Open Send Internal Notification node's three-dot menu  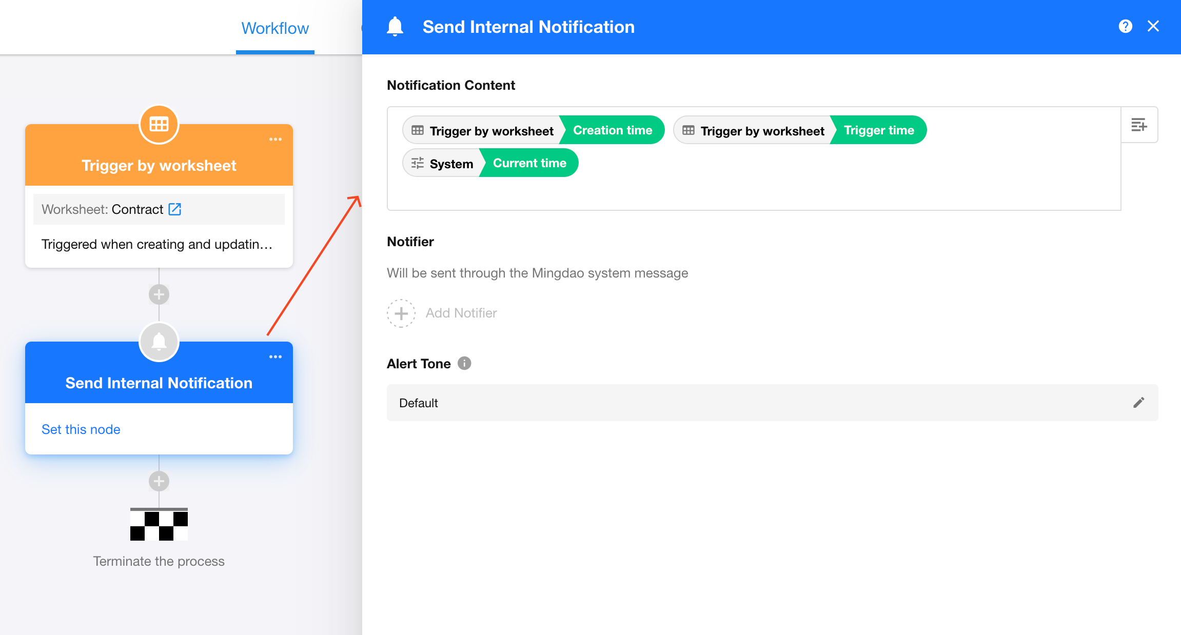click(275, 357)
